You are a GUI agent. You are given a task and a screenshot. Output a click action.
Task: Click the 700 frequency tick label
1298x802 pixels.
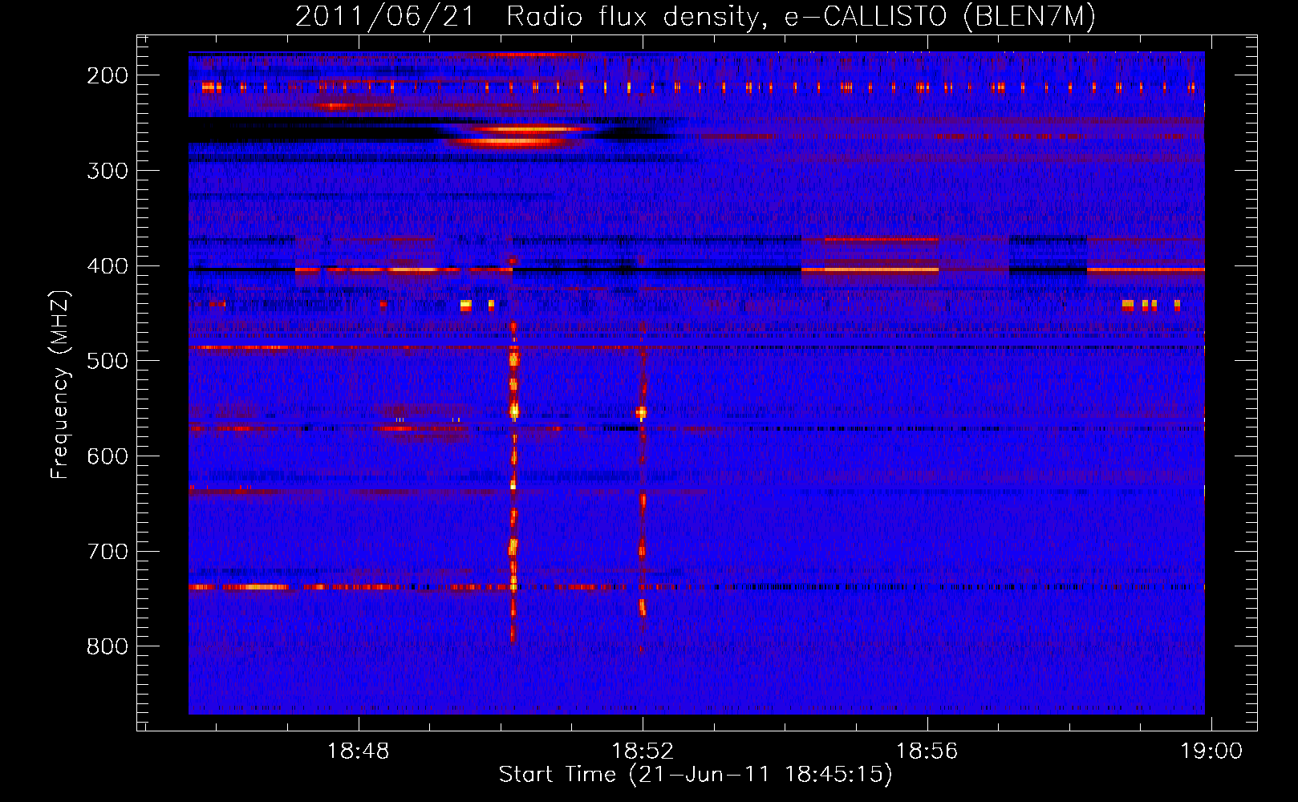107,552
